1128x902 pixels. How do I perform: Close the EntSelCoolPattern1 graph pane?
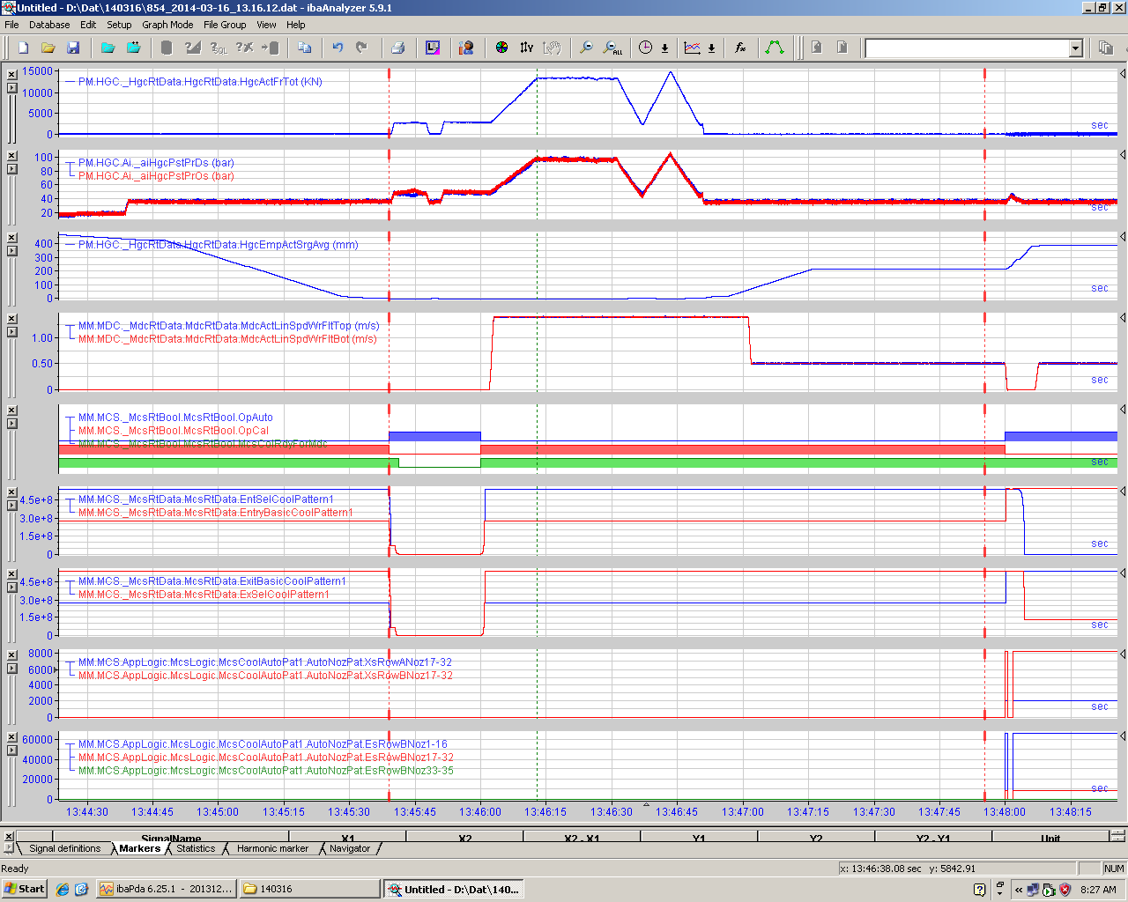point(11,492)
